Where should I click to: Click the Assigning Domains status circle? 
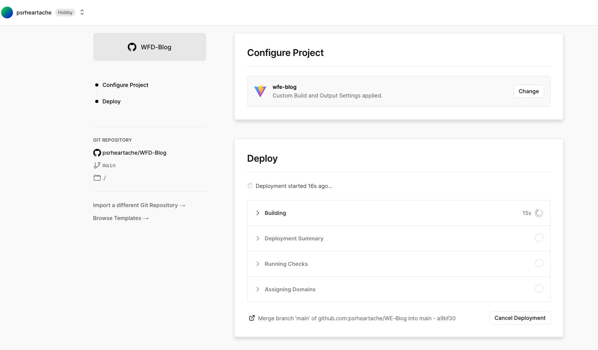539,289
